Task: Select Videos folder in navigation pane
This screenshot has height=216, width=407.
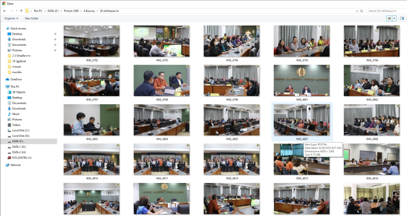Action: click(16, 125)
